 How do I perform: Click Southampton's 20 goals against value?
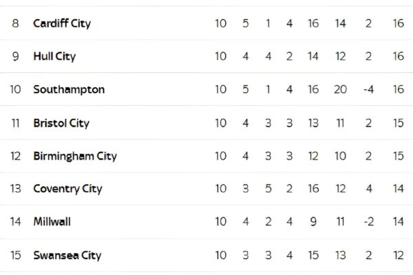340,89
